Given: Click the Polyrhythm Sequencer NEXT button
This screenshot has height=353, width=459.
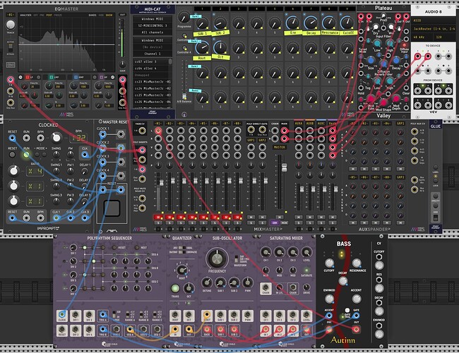Looking at the screenshot, I should [x=137, y=248].
